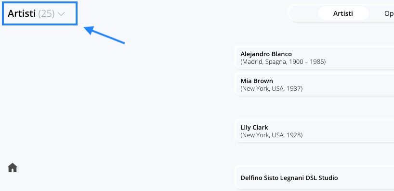Go to the home page icon
394x191 pixels.
13,167
